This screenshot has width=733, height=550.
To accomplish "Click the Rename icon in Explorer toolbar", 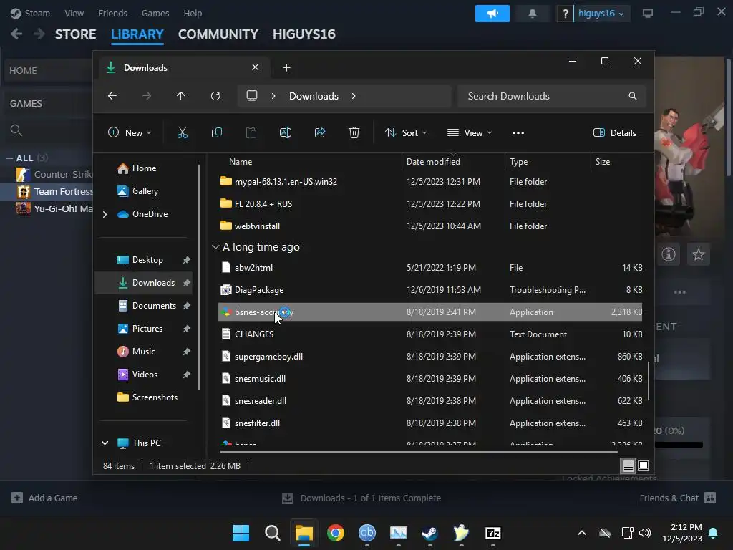I will [285, 132].
